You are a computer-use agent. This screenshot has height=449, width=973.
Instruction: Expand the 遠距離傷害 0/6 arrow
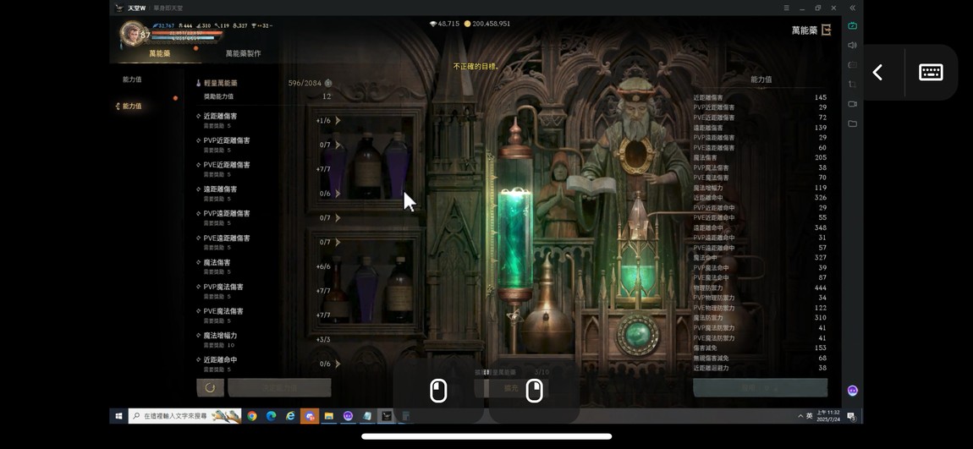click(338, 194)
